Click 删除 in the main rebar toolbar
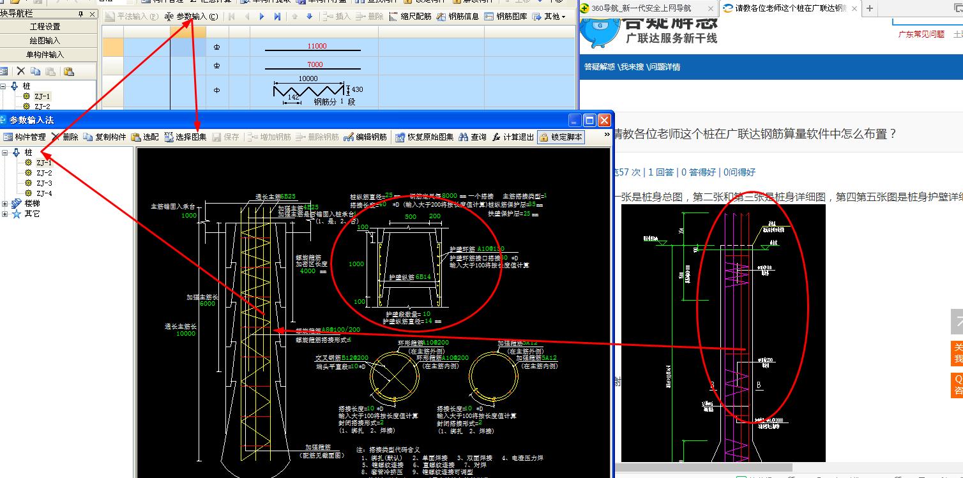This screenshot has height=478, width=963. point(370,17)
